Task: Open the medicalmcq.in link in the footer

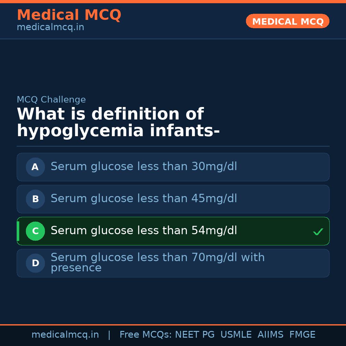Action: coord(65,335)
